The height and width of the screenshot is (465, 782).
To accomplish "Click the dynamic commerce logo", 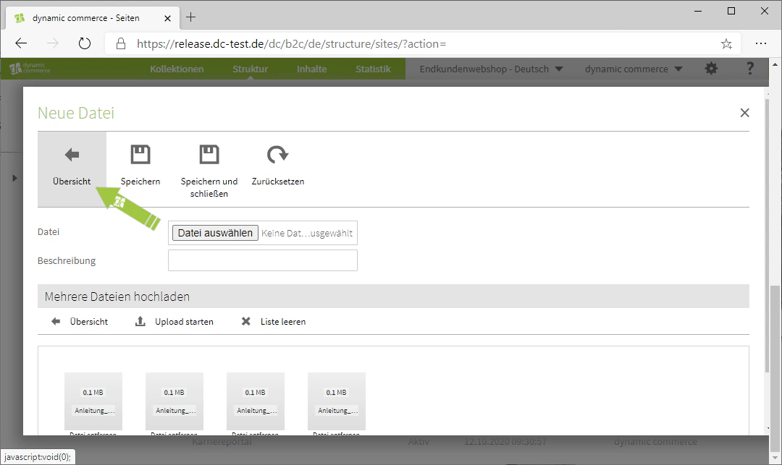I will (x=30, y=68).
